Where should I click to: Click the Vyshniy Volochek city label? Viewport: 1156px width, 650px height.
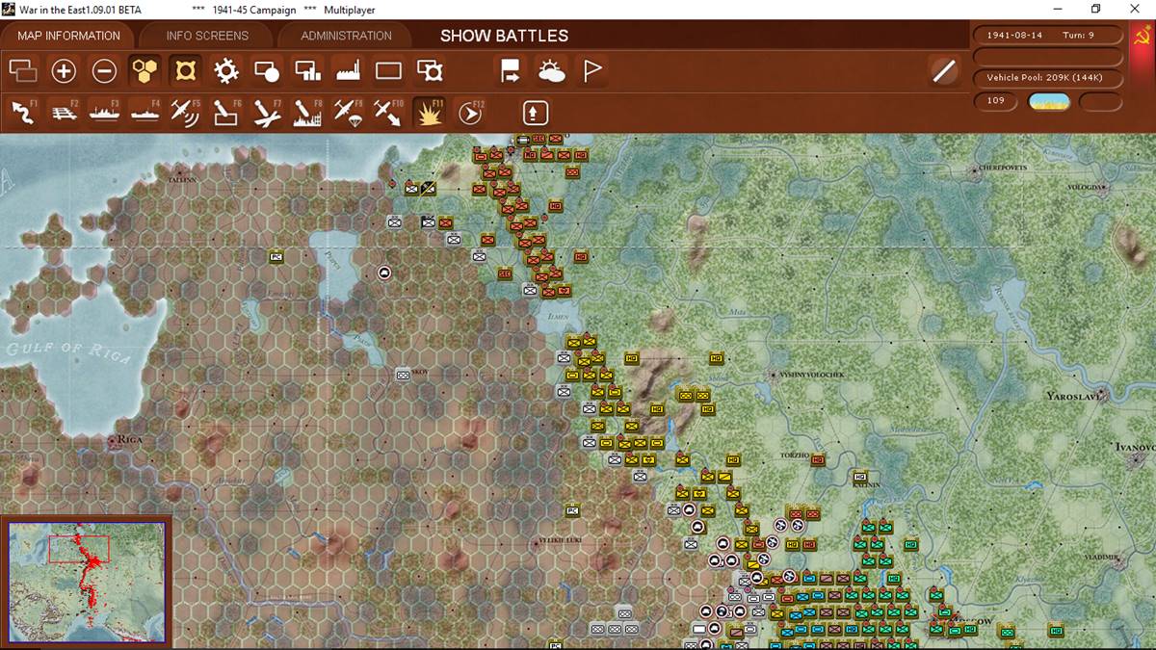tap(811, 375)
